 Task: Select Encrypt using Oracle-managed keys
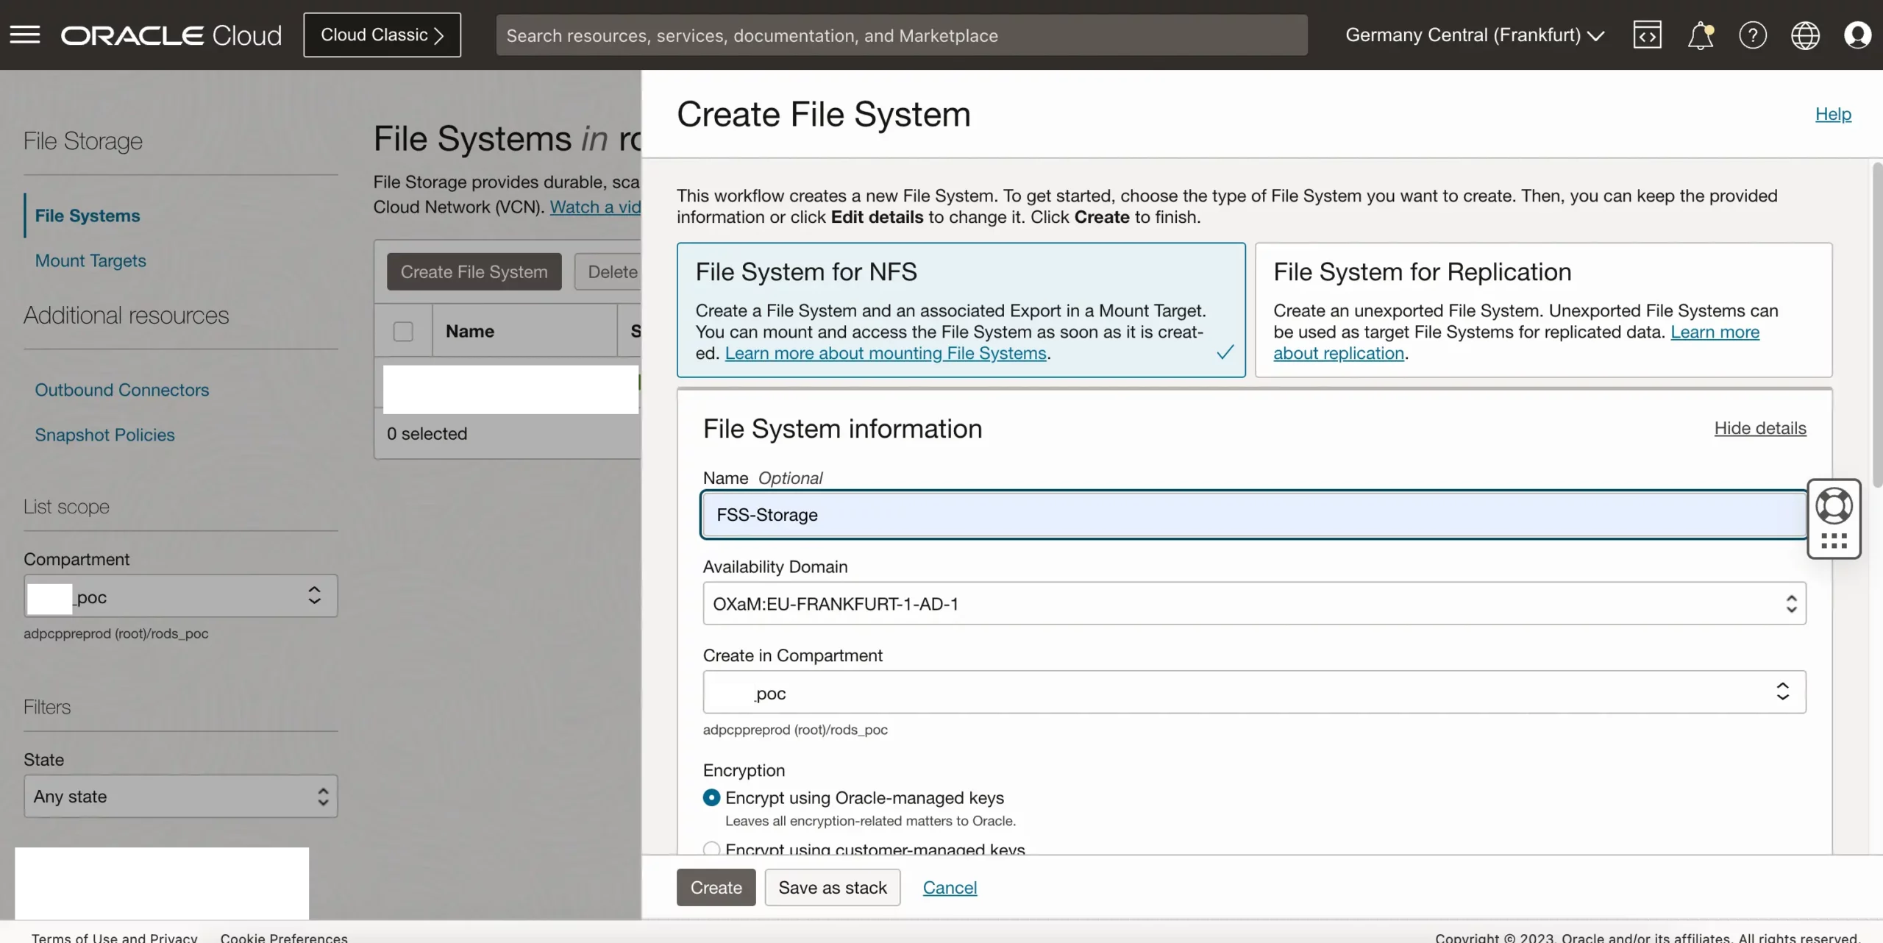tap(711, 797)
